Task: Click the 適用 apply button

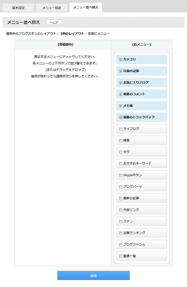Action: (x=93, y=275)
